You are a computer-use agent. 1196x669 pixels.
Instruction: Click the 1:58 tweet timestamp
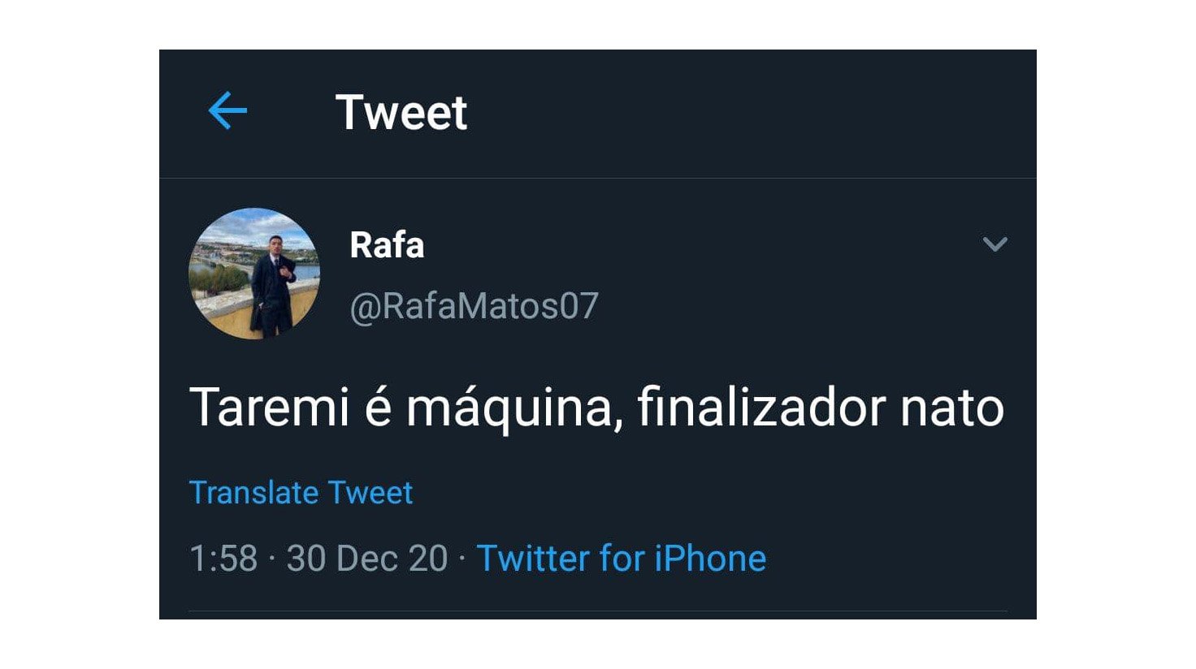pos(223,559)
